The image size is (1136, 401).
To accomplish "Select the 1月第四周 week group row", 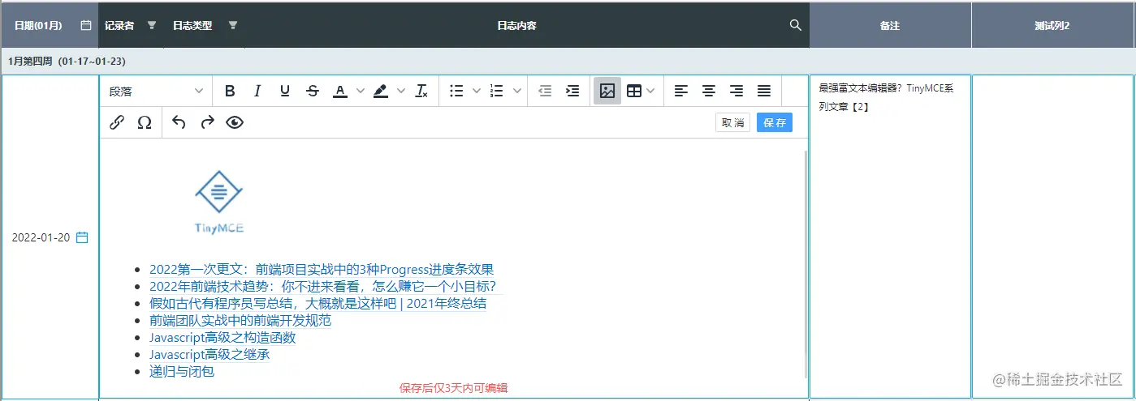I will (x=568, y=61).
